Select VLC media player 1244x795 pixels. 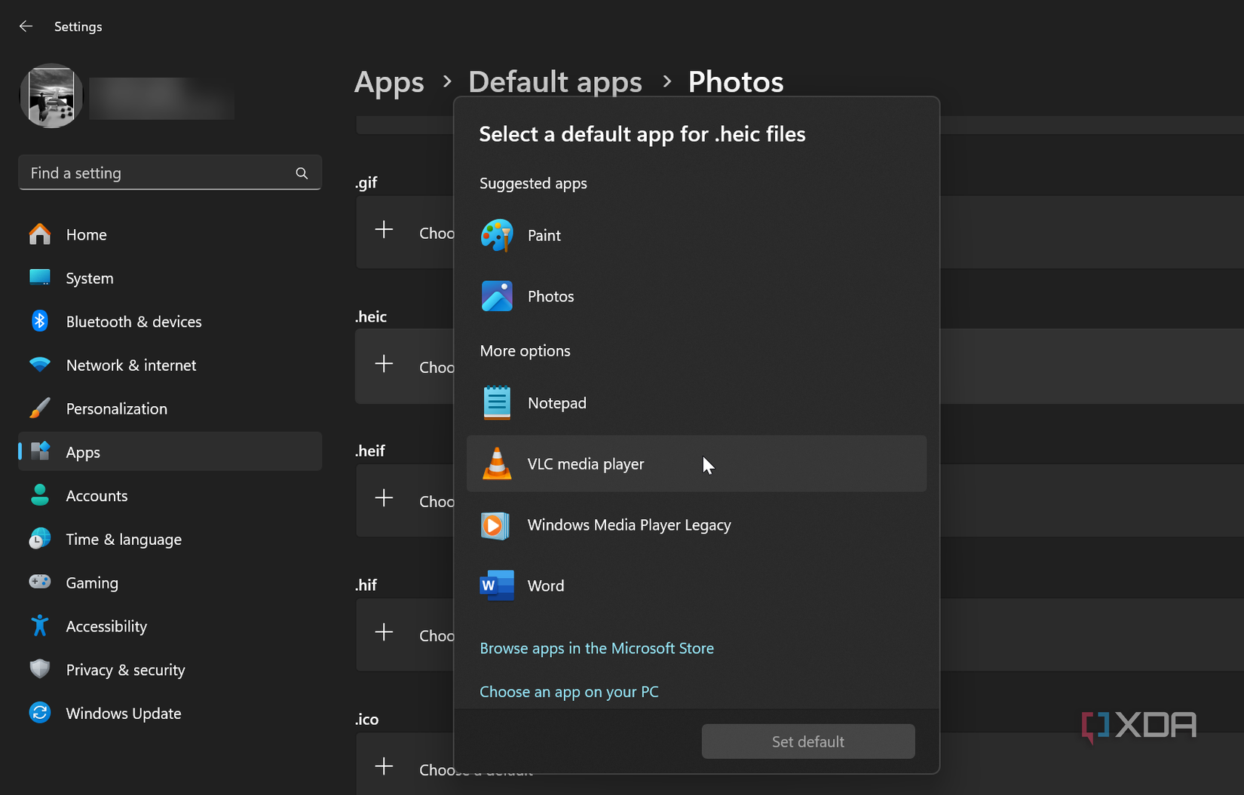coord(585,463)
